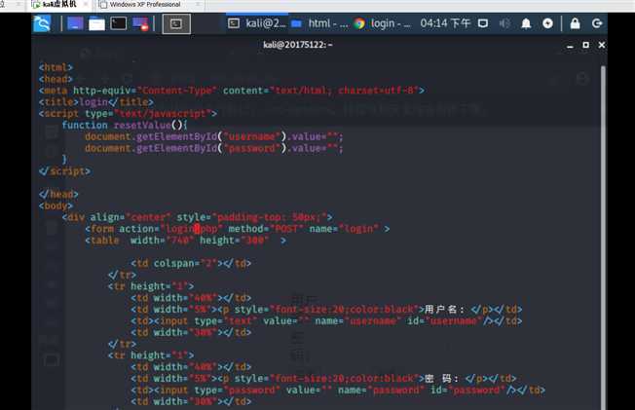Launch the terminal emulator panel icon
635x410 pixels.
click(118, 23)
